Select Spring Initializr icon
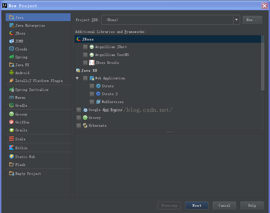 point(12,90)
